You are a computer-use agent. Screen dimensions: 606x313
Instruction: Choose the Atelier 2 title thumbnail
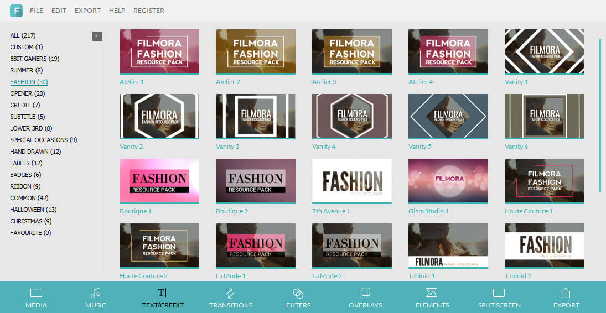click(256, 52)
